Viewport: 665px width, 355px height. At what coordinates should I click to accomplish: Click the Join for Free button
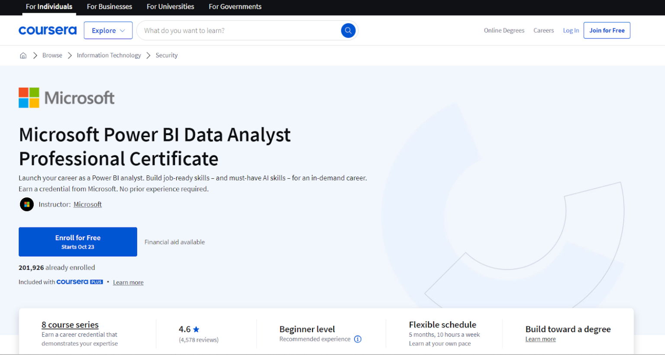607,30
